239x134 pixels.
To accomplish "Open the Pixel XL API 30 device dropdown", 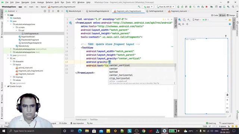I will tap(165, 7).
